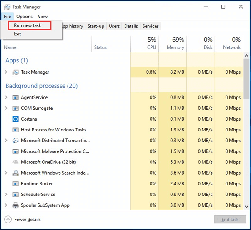
Task: Click Host Process for Windows Tasks icon
Action: 15,130
